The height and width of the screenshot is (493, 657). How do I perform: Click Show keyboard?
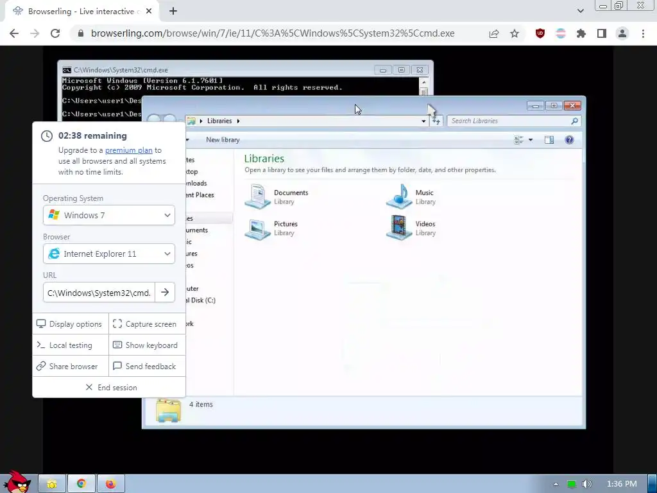click(146, 345)
